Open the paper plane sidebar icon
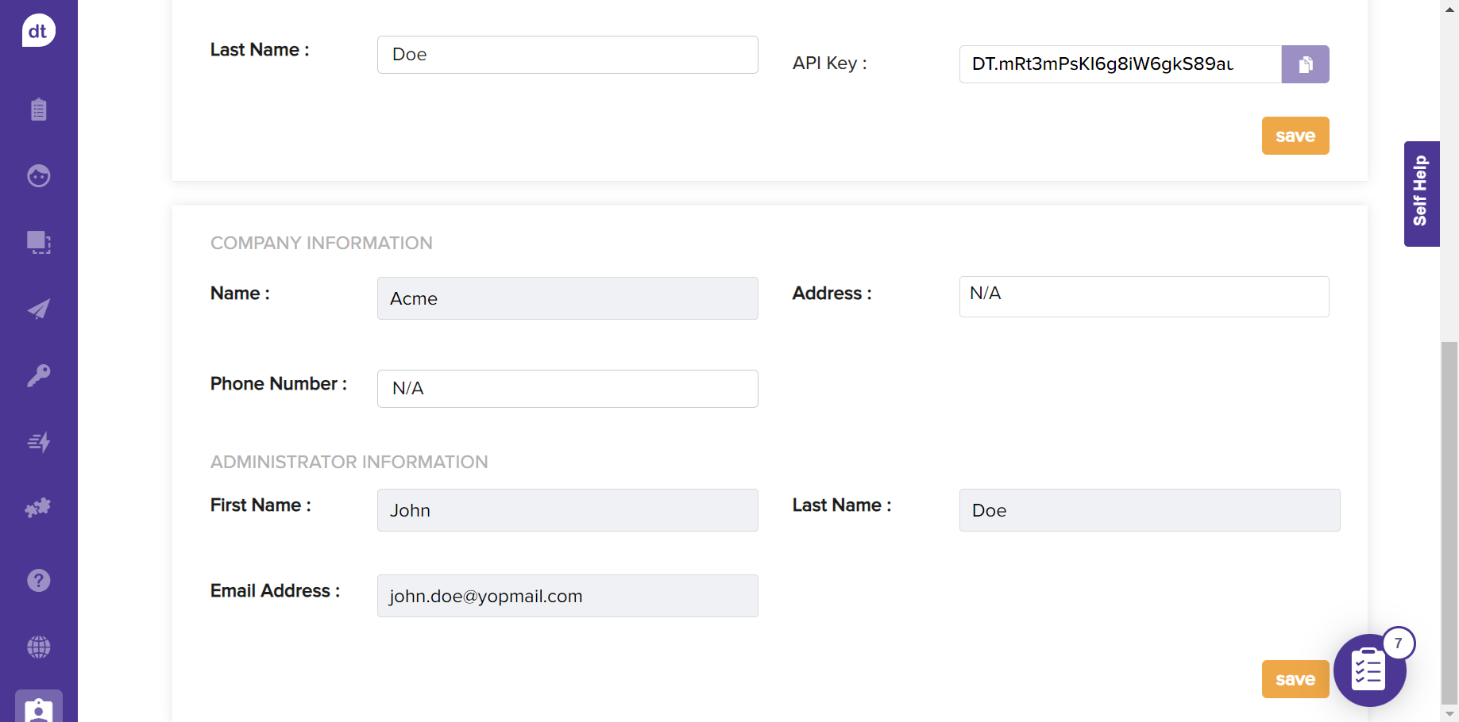 pos(38,309)
